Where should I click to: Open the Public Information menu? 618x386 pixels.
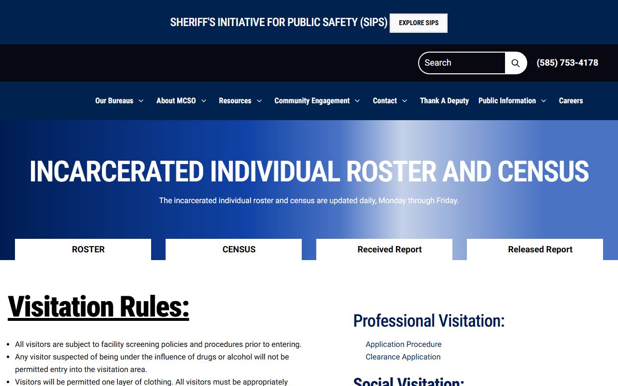tap(507, 101)
